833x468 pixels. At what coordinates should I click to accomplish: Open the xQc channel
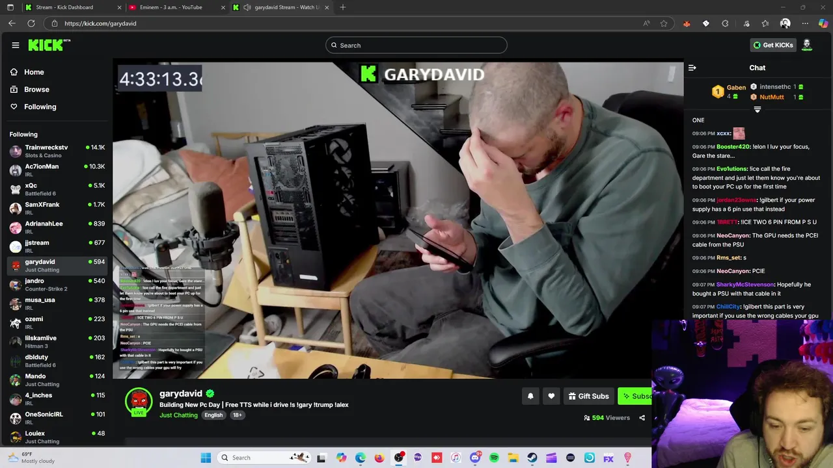57,189
